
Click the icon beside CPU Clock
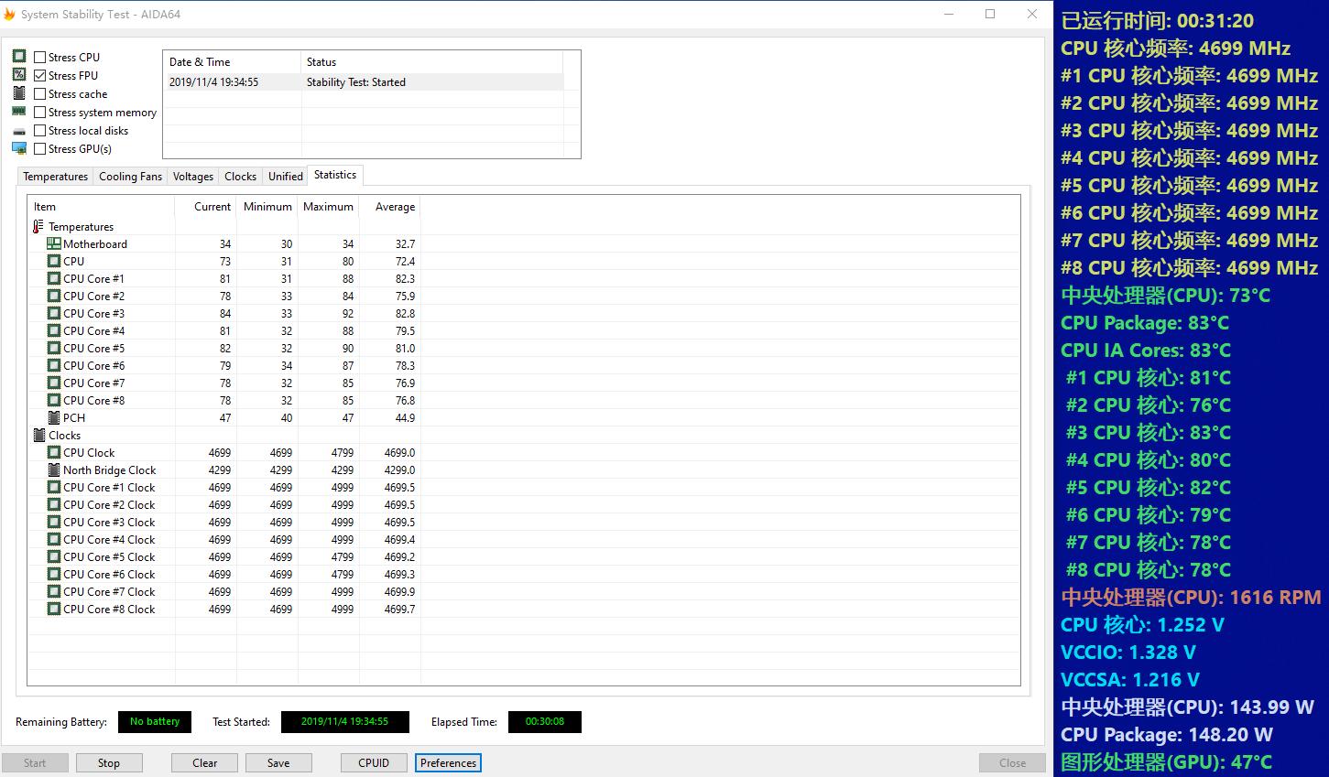coord(54,452)
